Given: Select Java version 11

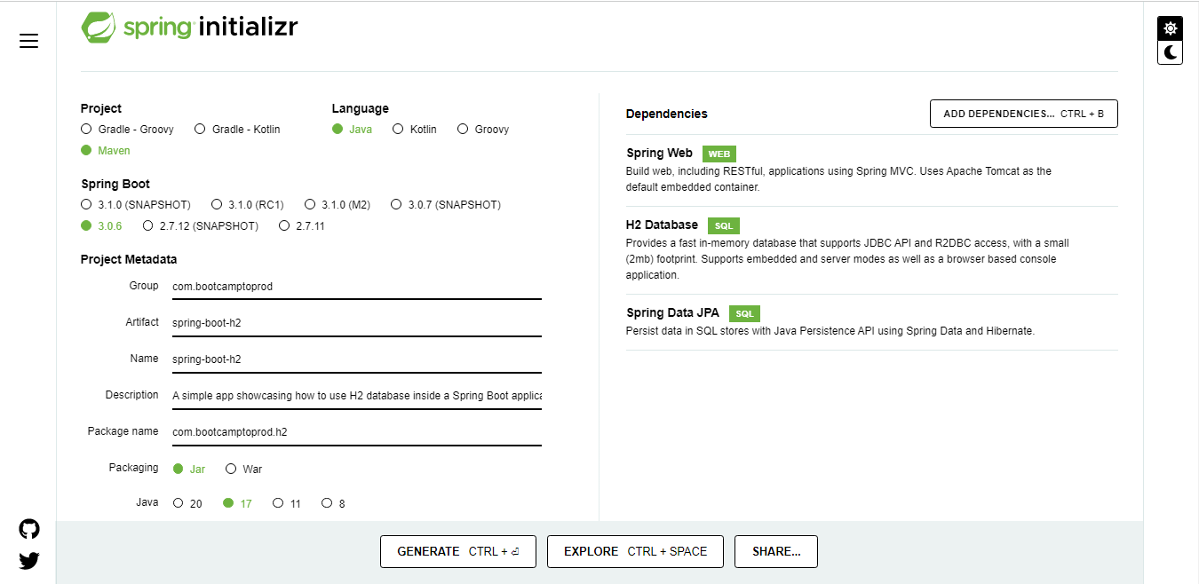Looking at the screenshot, I should coord(277,502).
